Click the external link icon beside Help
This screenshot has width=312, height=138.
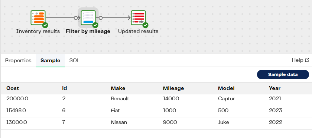[x=307, y=60]
